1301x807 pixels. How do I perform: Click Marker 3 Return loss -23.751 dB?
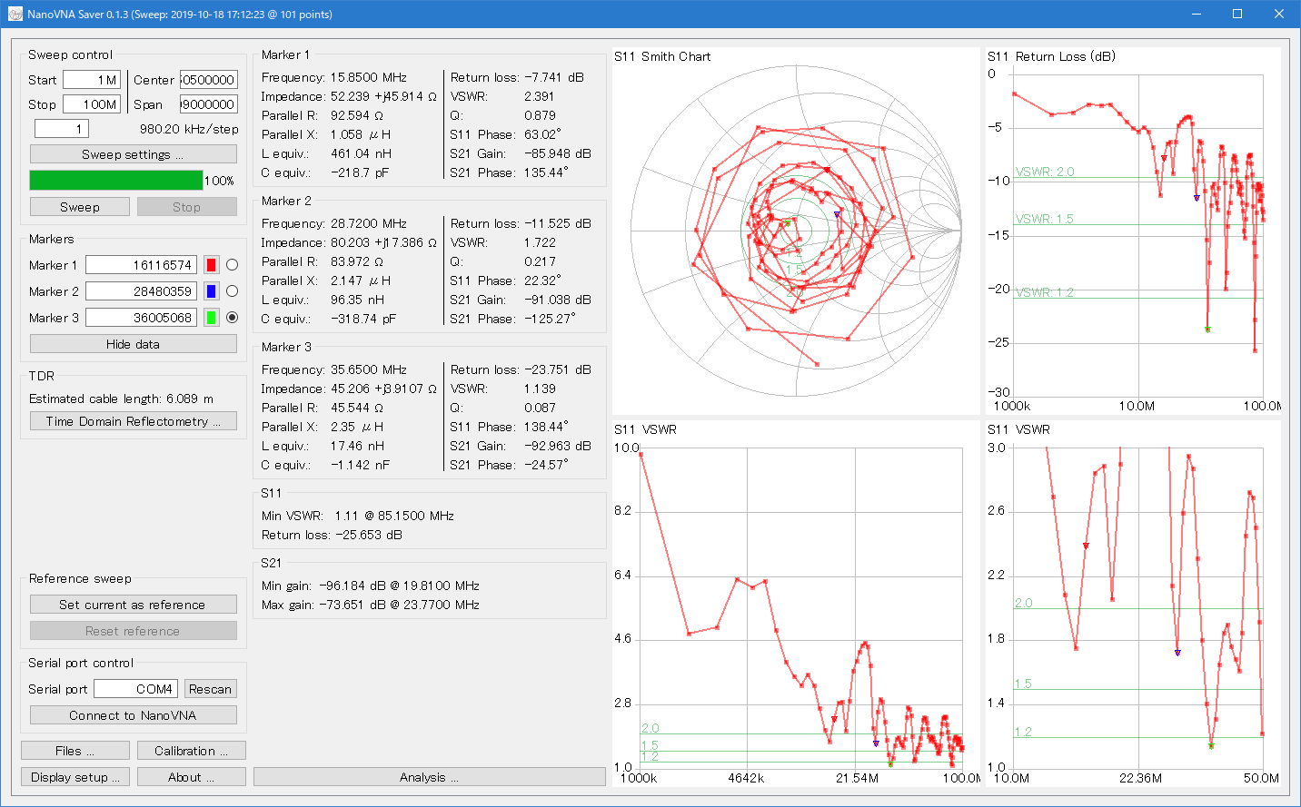tap(557, 369)
